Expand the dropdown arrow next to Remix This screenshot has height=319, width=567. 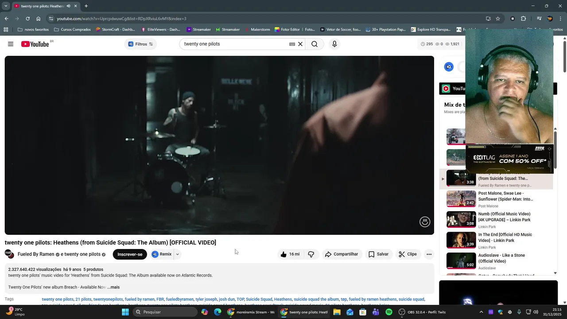177,254
